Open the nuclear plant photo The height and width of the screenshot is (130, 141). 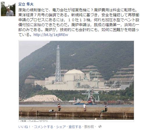click(76, 80)
